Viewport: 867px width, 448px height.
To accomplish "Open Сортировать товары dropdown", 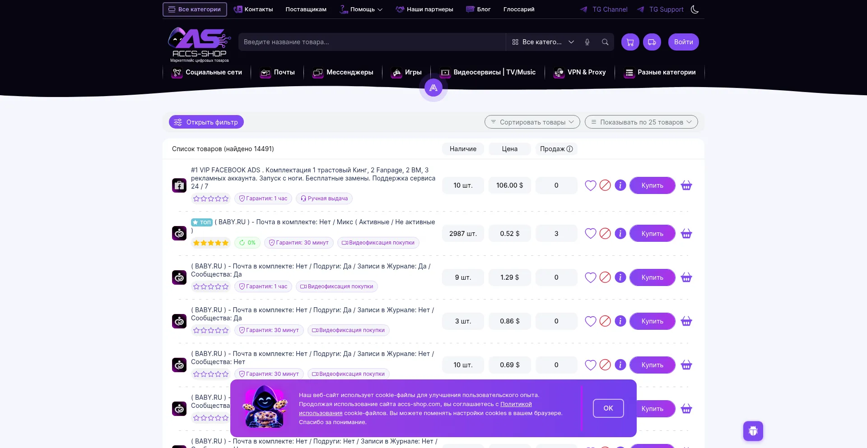I will pos(532,122).
